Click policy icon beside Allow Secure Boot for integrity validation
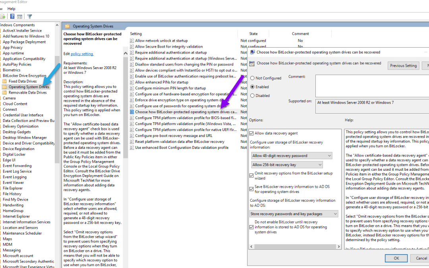This screenshot has width=429, height=268. point(132,46)
